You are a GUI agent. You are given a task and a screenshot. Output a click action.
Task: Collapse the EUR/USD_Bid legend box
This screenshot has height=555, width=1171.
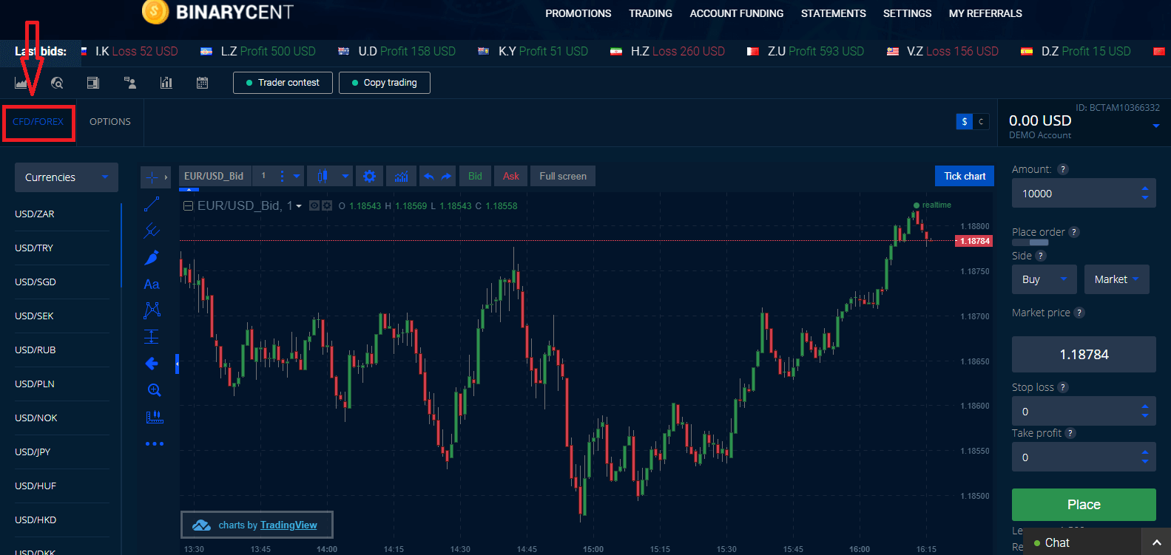click(x=189, y=205)
